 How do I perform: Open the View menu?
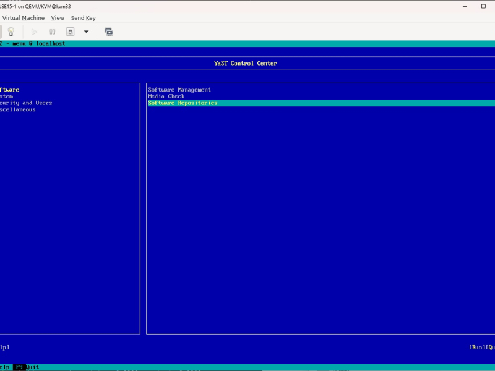(58, 18)
